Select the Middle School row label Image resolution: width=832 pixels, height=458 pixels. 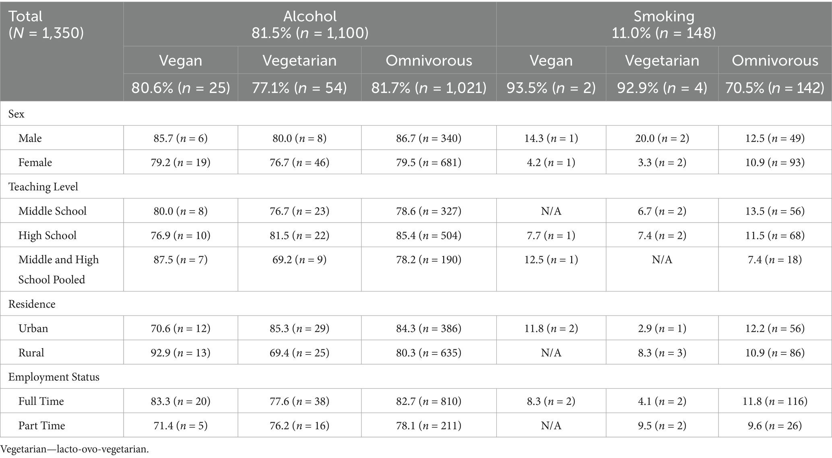tap(52, 211)
